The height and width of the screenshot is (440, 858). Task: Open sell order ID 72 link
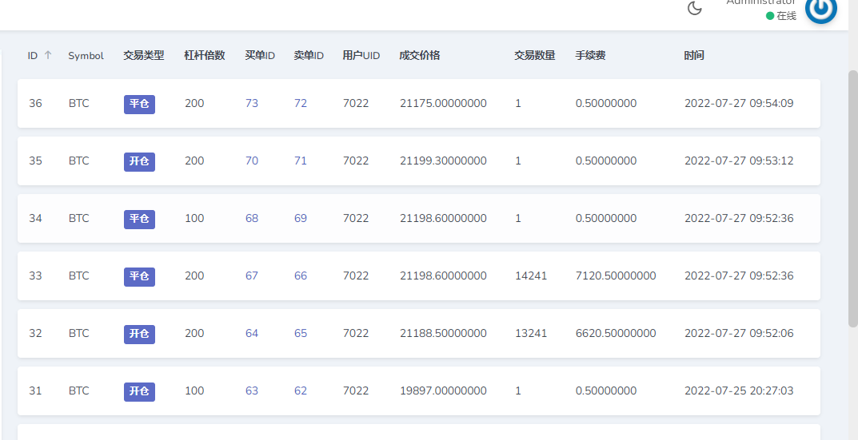click(x=301, y=103)
